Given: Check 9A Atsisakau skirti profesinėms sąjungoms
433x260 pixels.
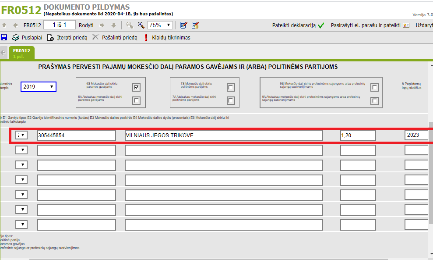Looking at the screenshot, I should (374, 101).
